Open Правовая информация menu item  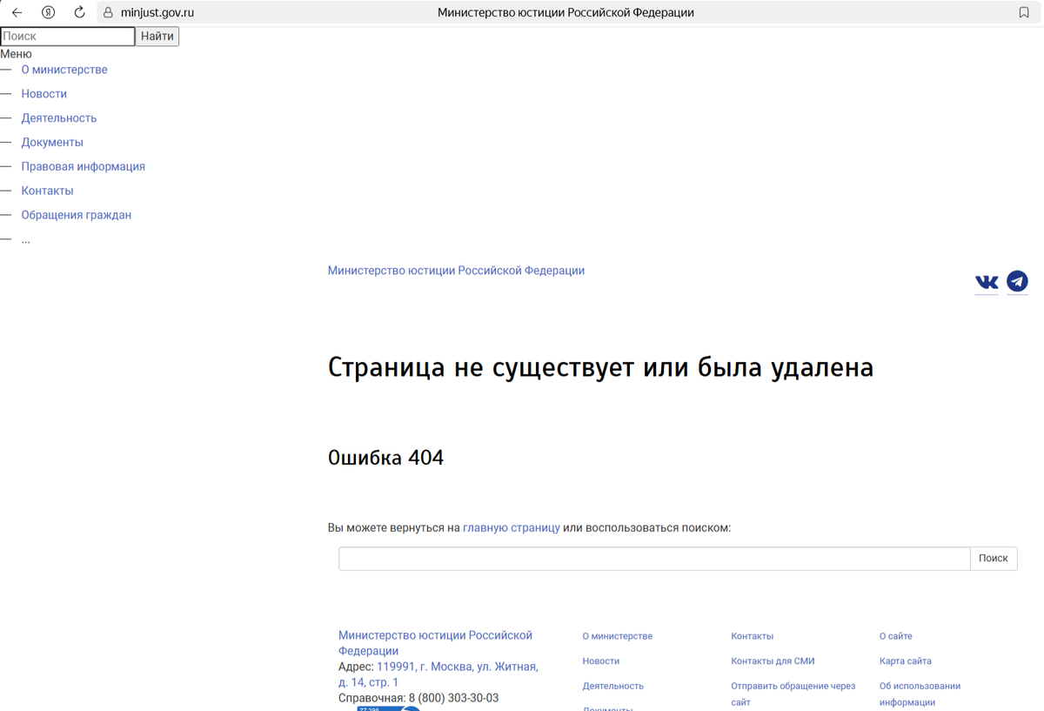(x=84, y=166)
